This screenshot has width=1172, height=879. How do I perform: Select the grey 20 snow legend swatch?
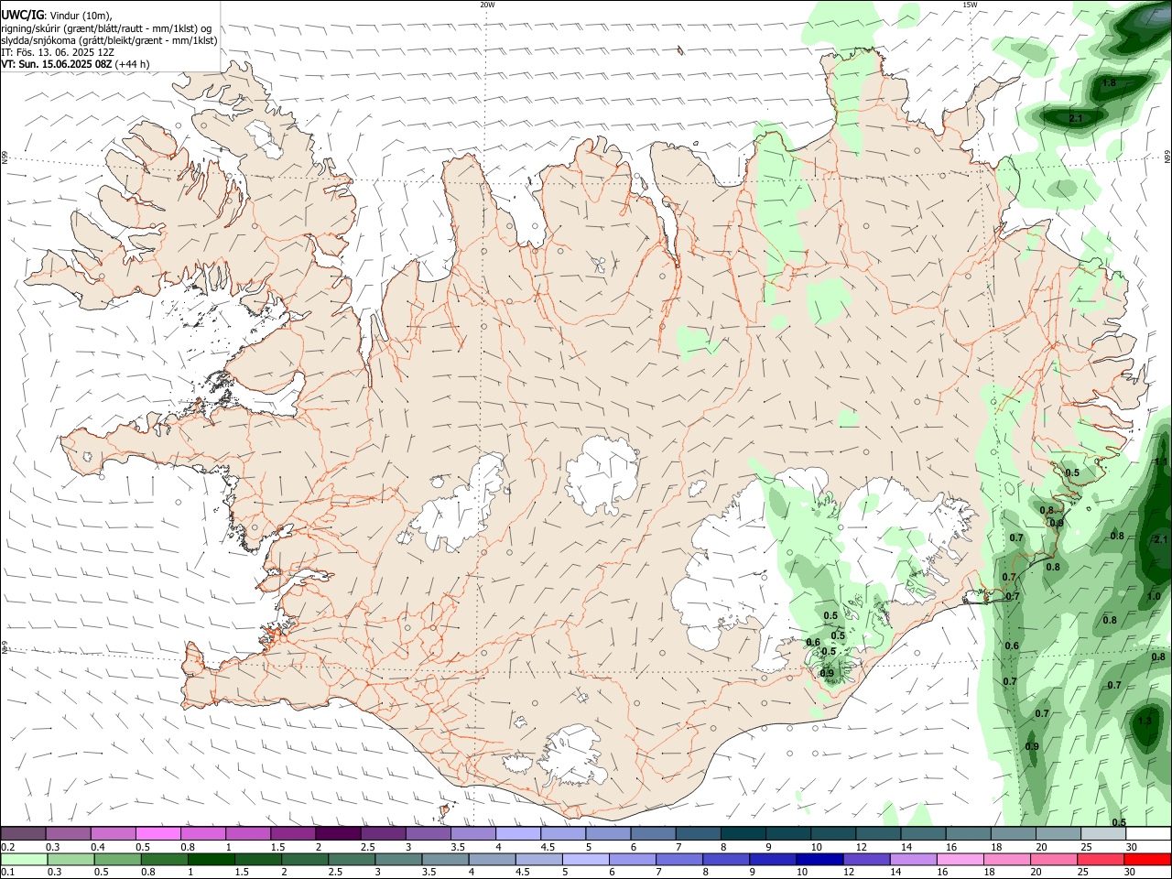(x=1059, y=834)
